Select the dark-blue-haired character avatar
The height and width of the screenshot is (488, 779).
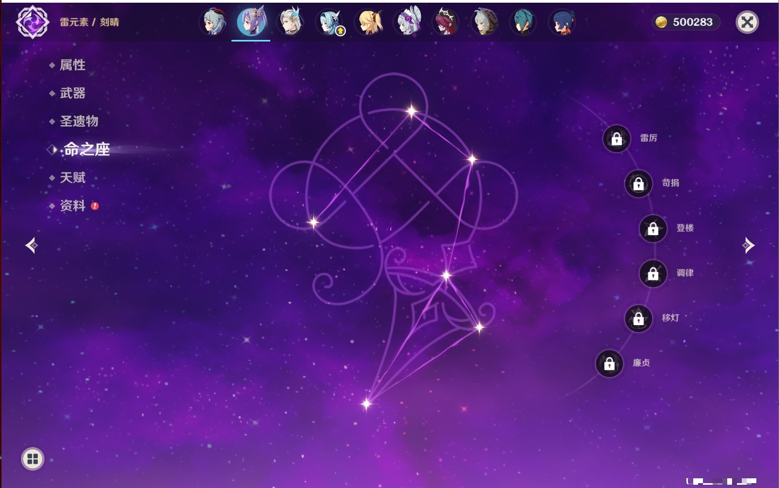click(x=562, y=22)
